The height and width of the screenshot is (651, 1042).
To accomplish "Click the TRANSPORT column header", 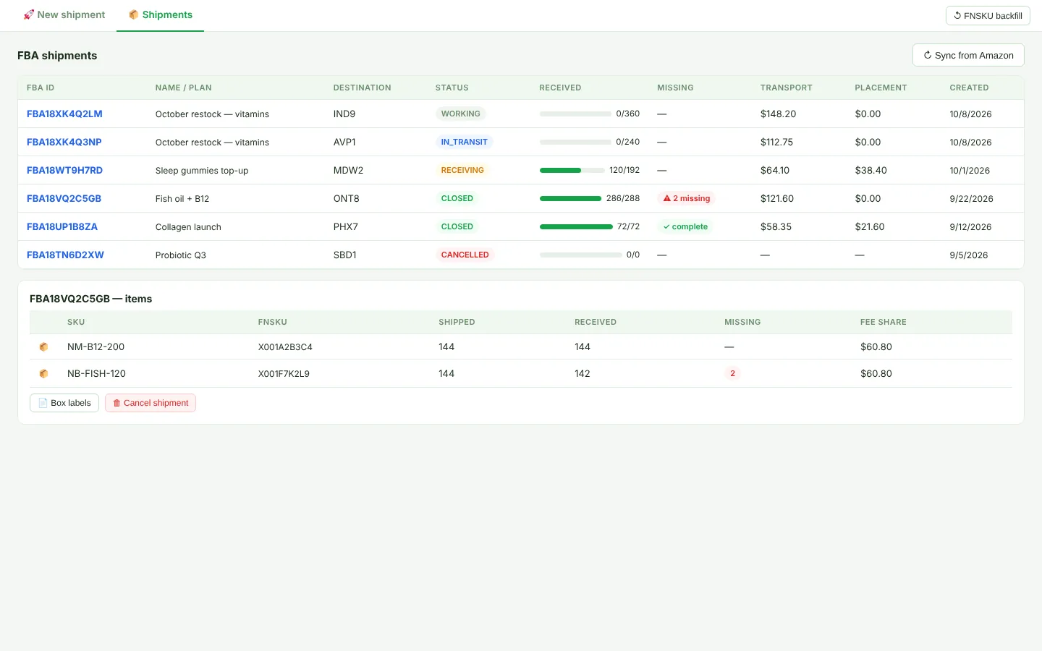I will (786, 88).
